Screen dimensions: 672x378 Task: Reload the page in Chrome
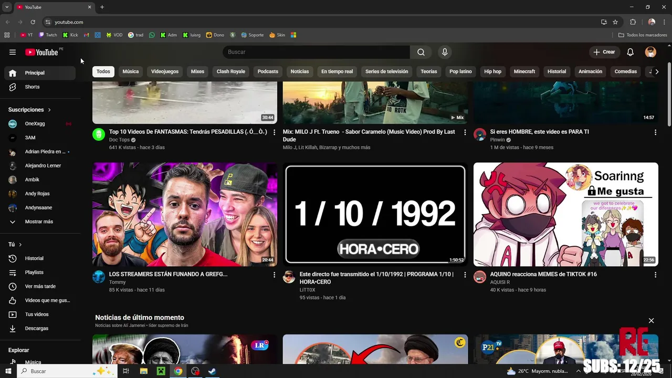(x=33, y=22)
